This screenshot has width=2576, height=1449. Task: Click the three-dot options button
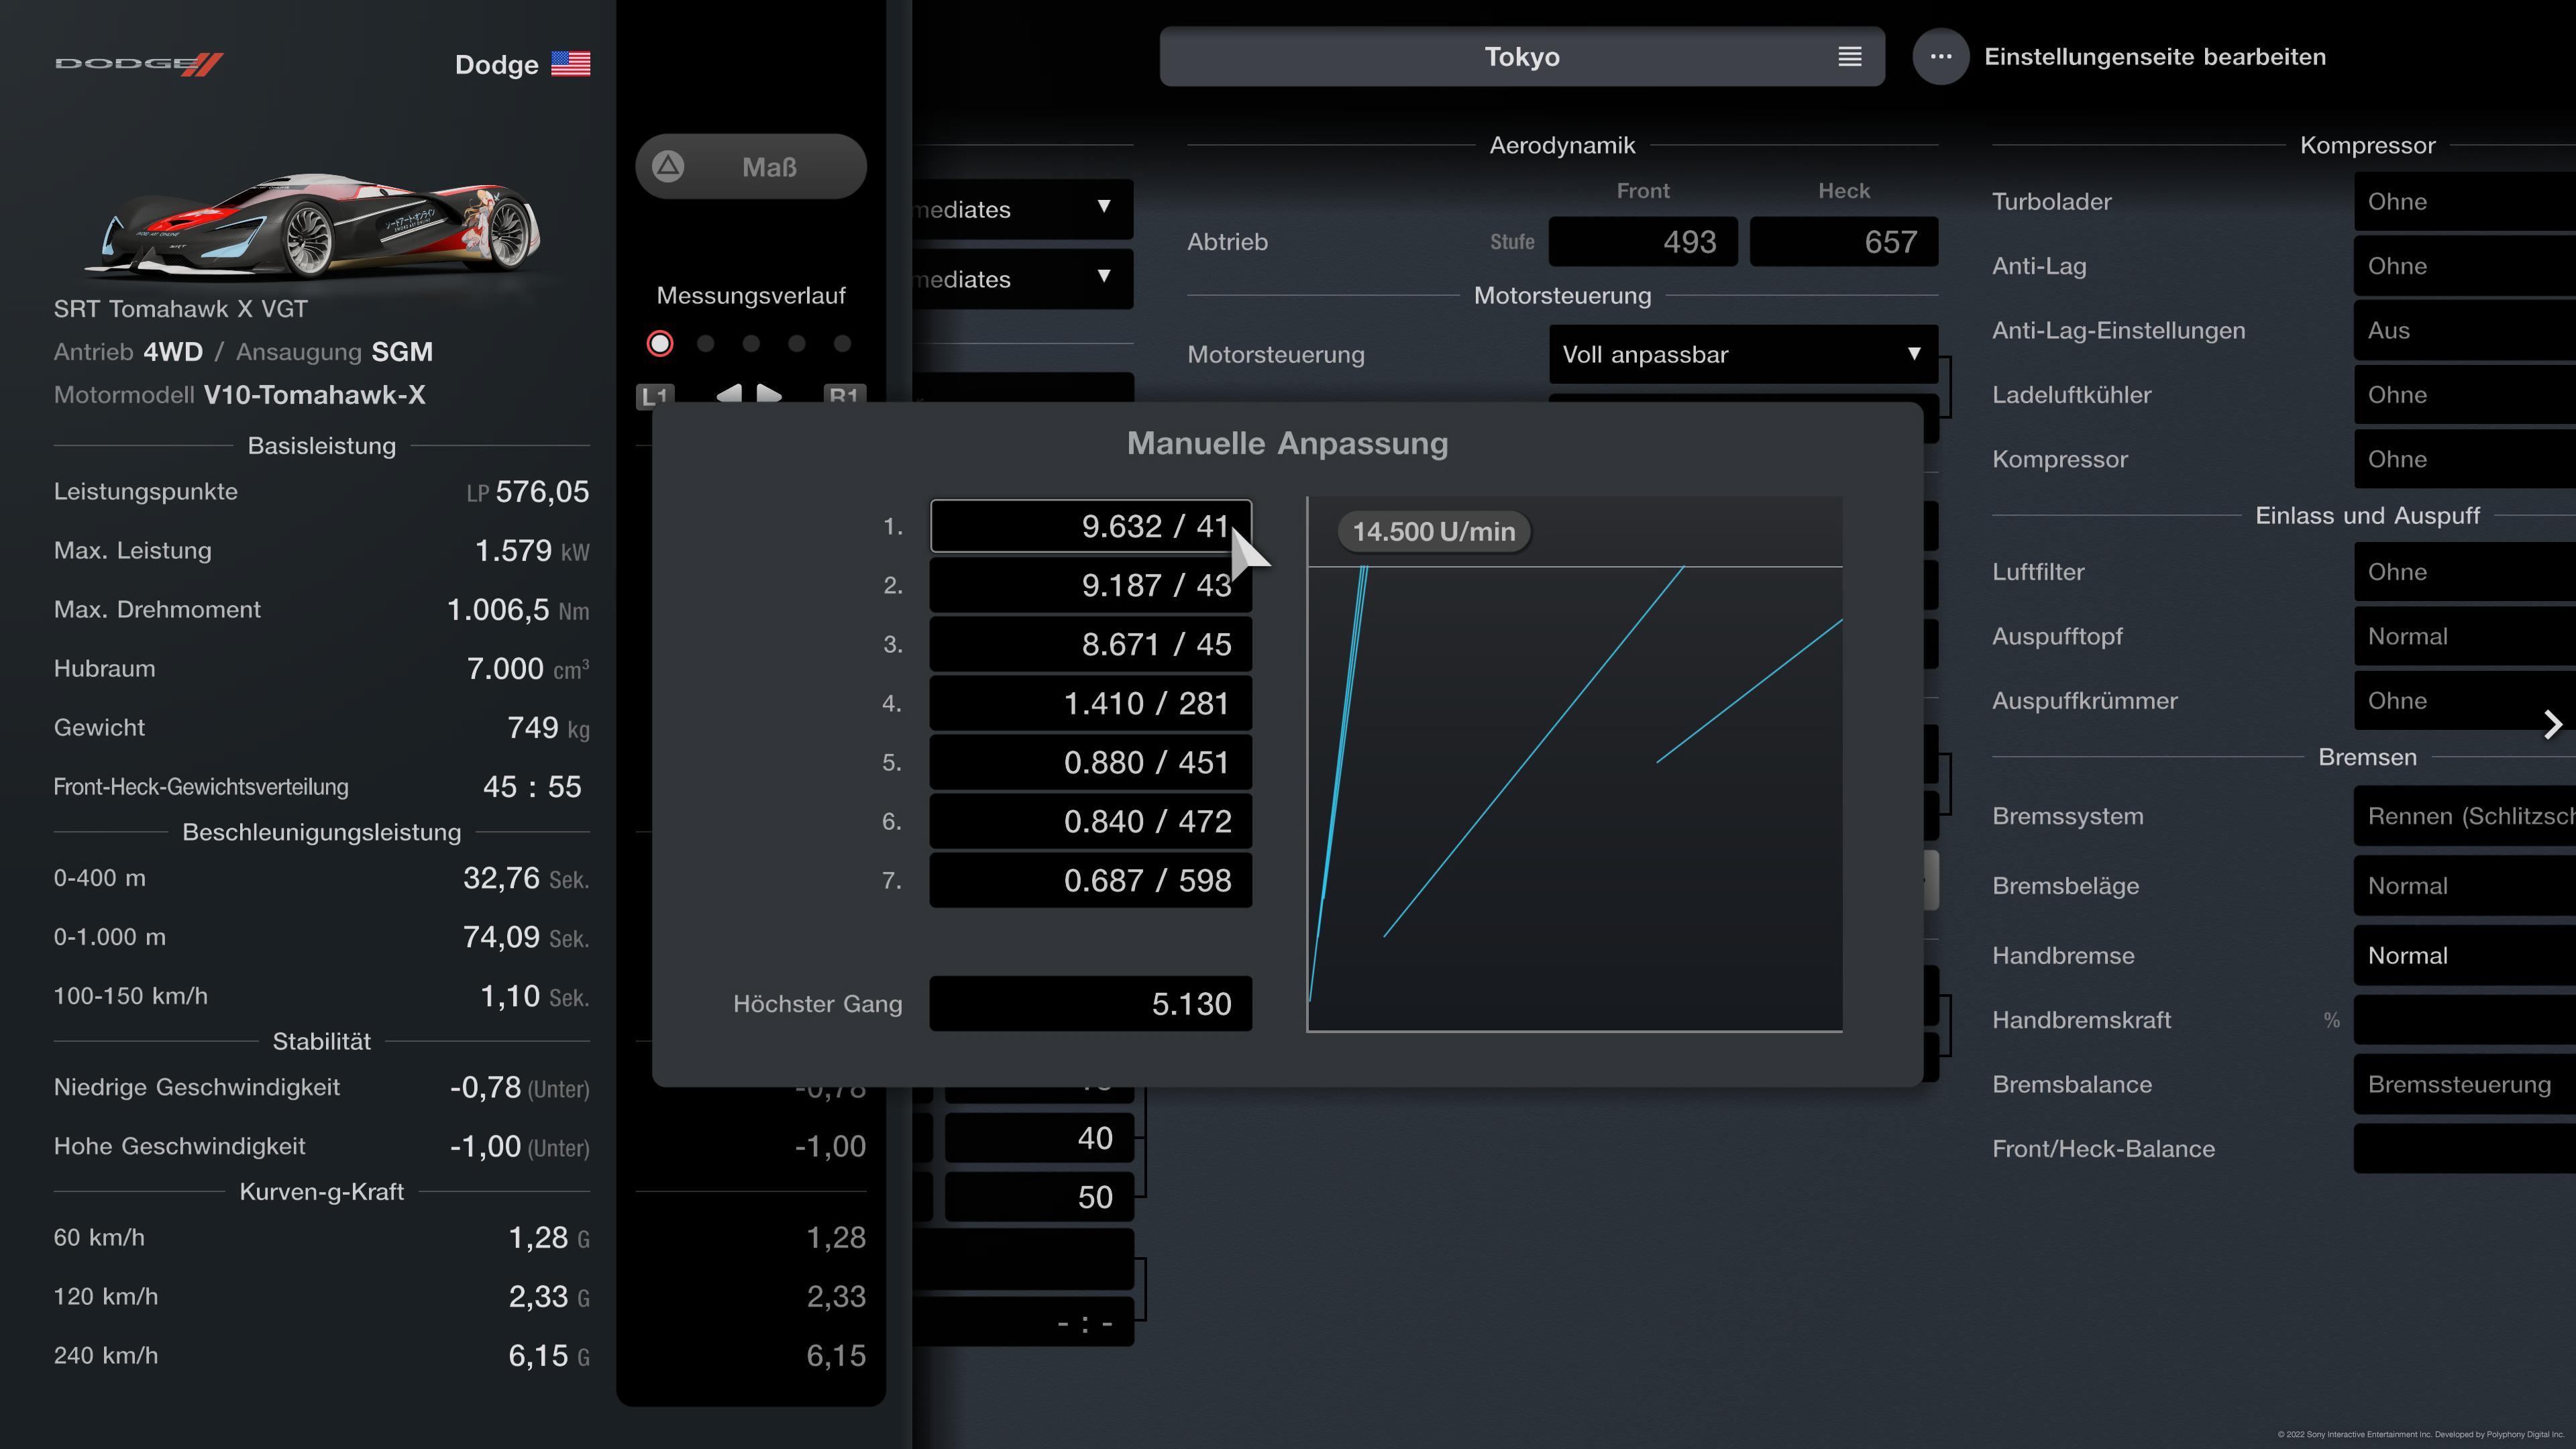tap(1940, 57)
